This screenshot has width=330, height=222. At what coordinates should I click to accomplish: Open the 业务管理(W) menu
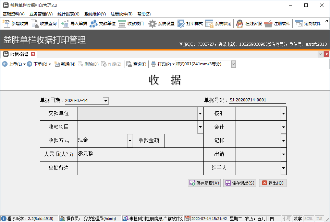(41, 14)
